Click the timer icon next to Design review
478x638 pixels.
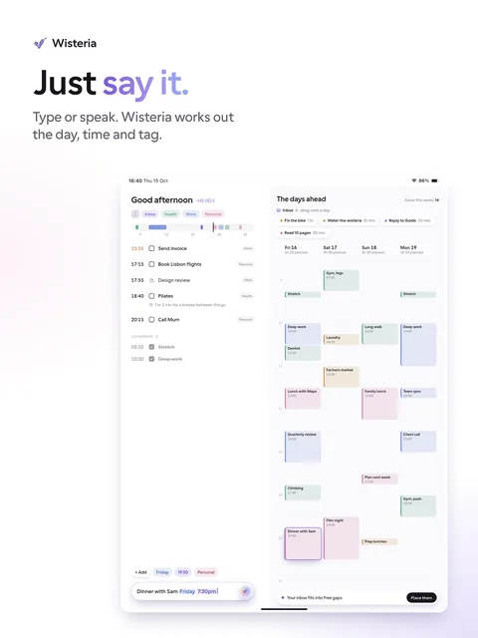pos(151,280)
